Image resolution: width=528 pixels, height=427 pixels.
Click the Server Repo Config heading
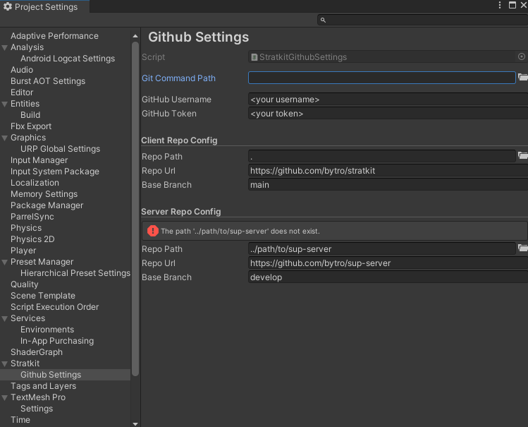[181, 212]
